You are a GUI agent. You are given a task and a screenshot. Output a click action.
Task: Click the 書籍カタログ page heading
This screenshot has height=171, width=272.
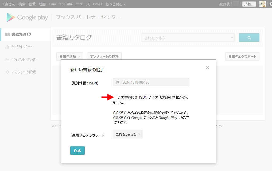(x=74, y=37)
